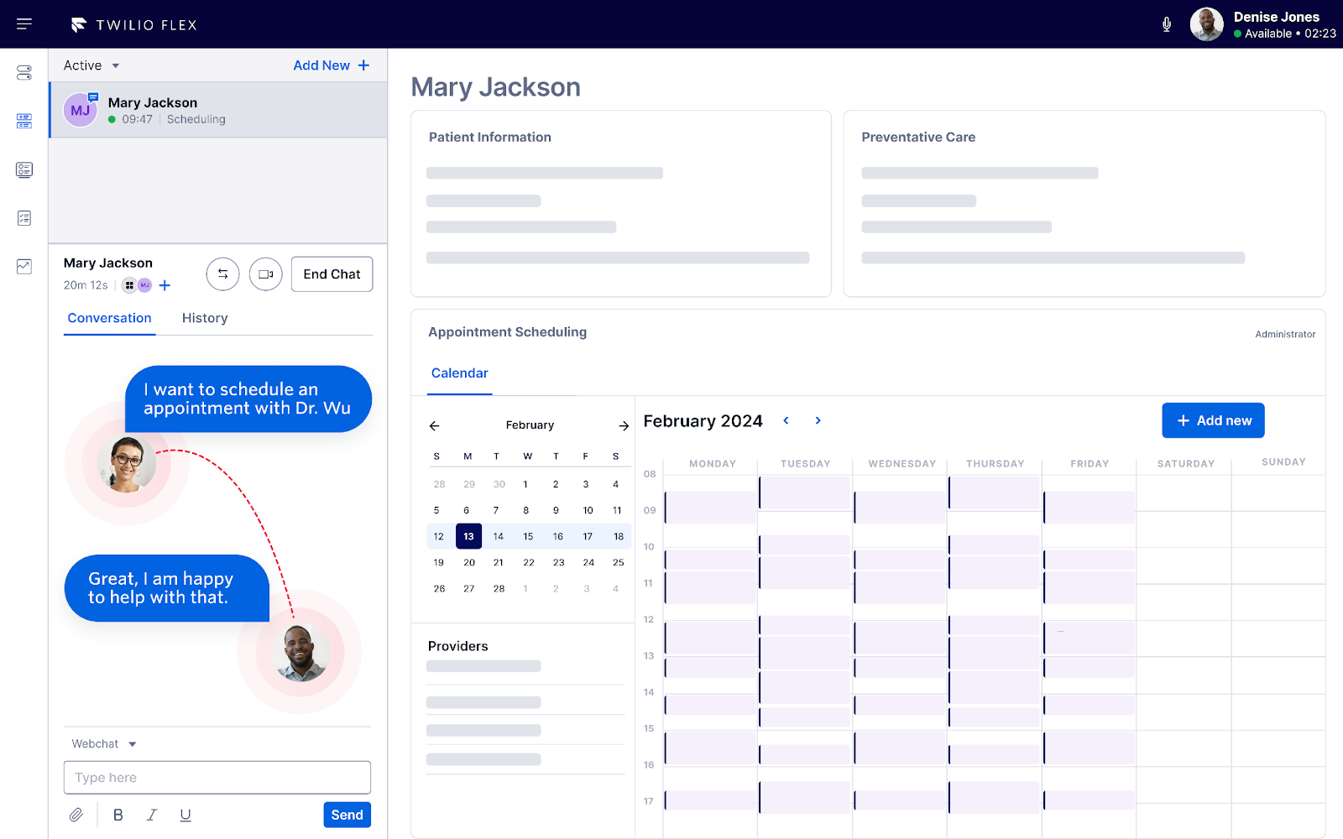Image resolution: width=1343 pixels, height=839 pixels.
Task: Open the checklist queue sidebar icon
Action: [24, 218]
